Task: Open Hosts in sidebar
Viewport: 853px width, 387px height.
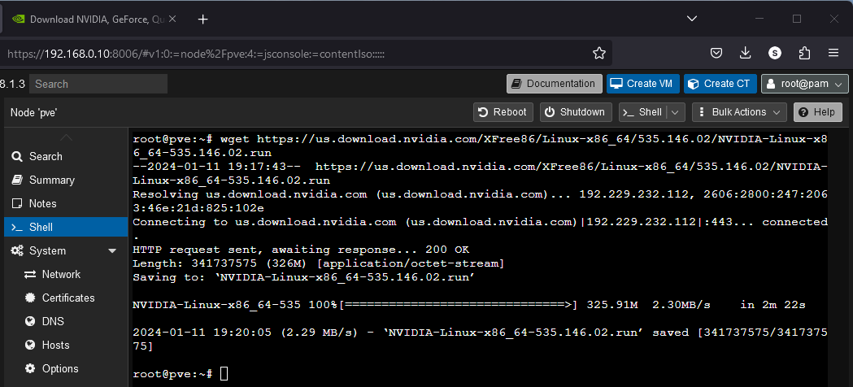Action: pyautogui.click(x=66, y=346)
